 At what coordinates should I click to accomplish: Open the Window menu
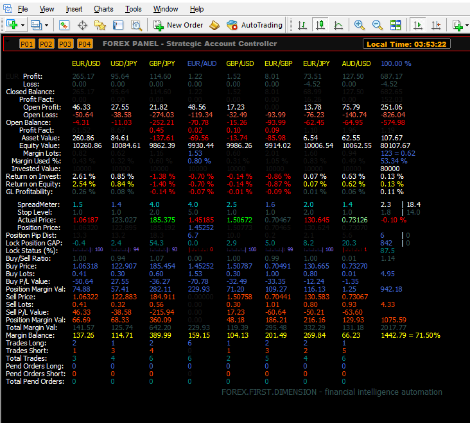pos(166,9)
